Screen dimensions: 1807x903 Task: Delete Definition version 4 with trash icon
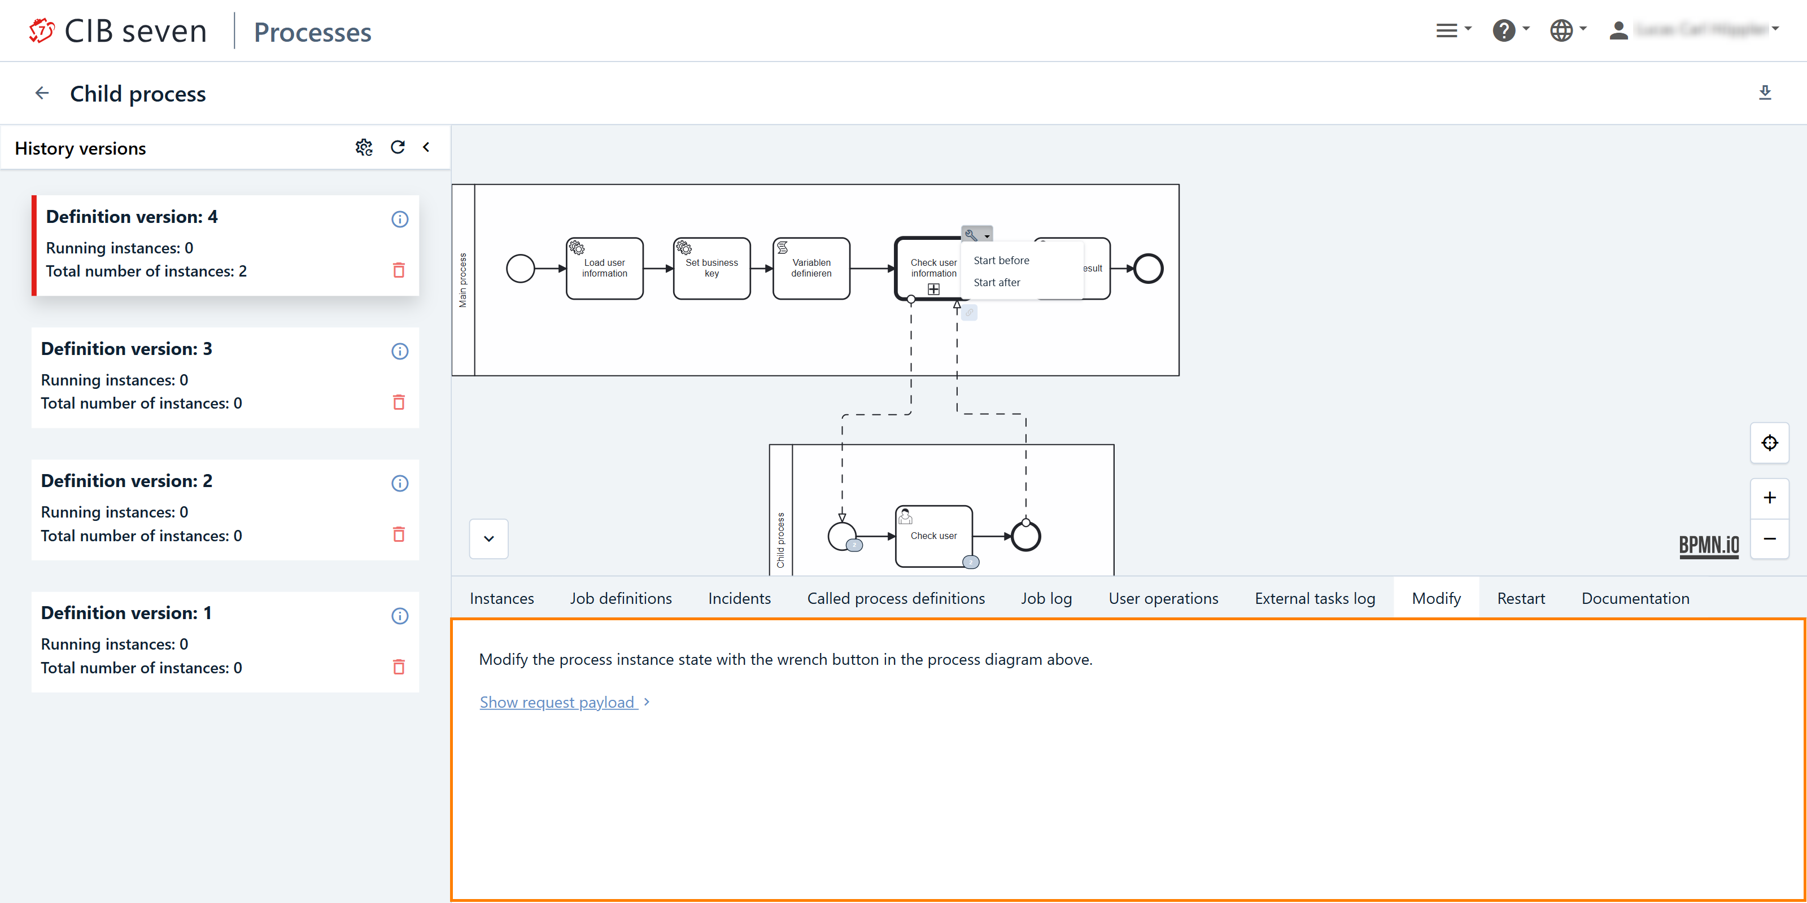[399, 271]
